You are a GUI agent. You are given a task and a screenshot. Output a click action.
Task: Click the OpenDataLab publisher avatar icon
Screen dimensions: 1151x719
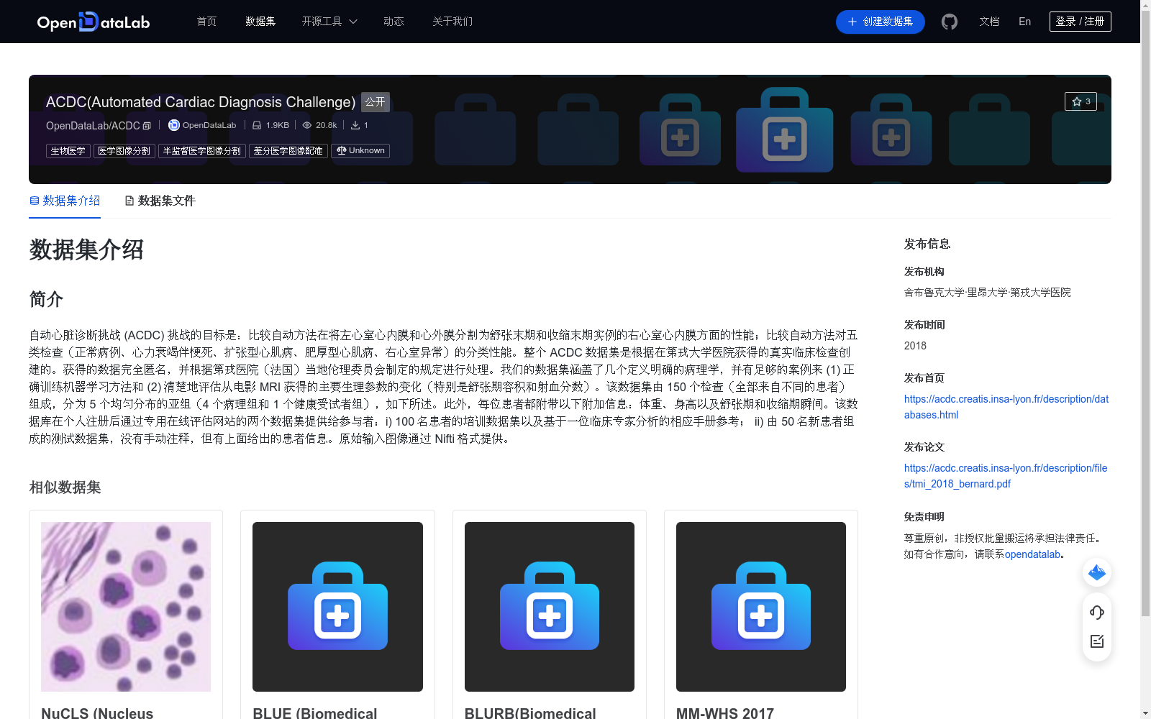[x=174, y=125]
